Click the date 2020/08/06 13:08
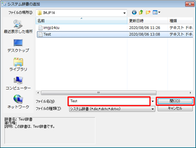The image size is (196, 148). (x=145, y=34)
